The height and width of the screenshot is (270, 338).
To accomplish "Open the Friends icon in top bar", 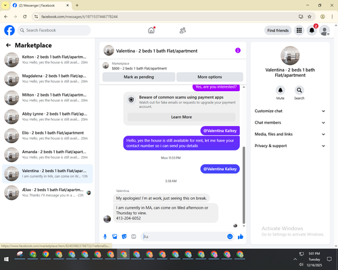I will [183, 30].
